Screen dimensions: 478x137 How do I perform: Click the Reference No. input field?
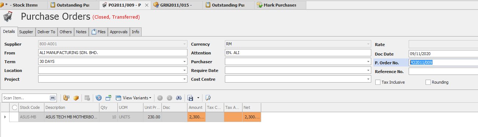[443, 71]
